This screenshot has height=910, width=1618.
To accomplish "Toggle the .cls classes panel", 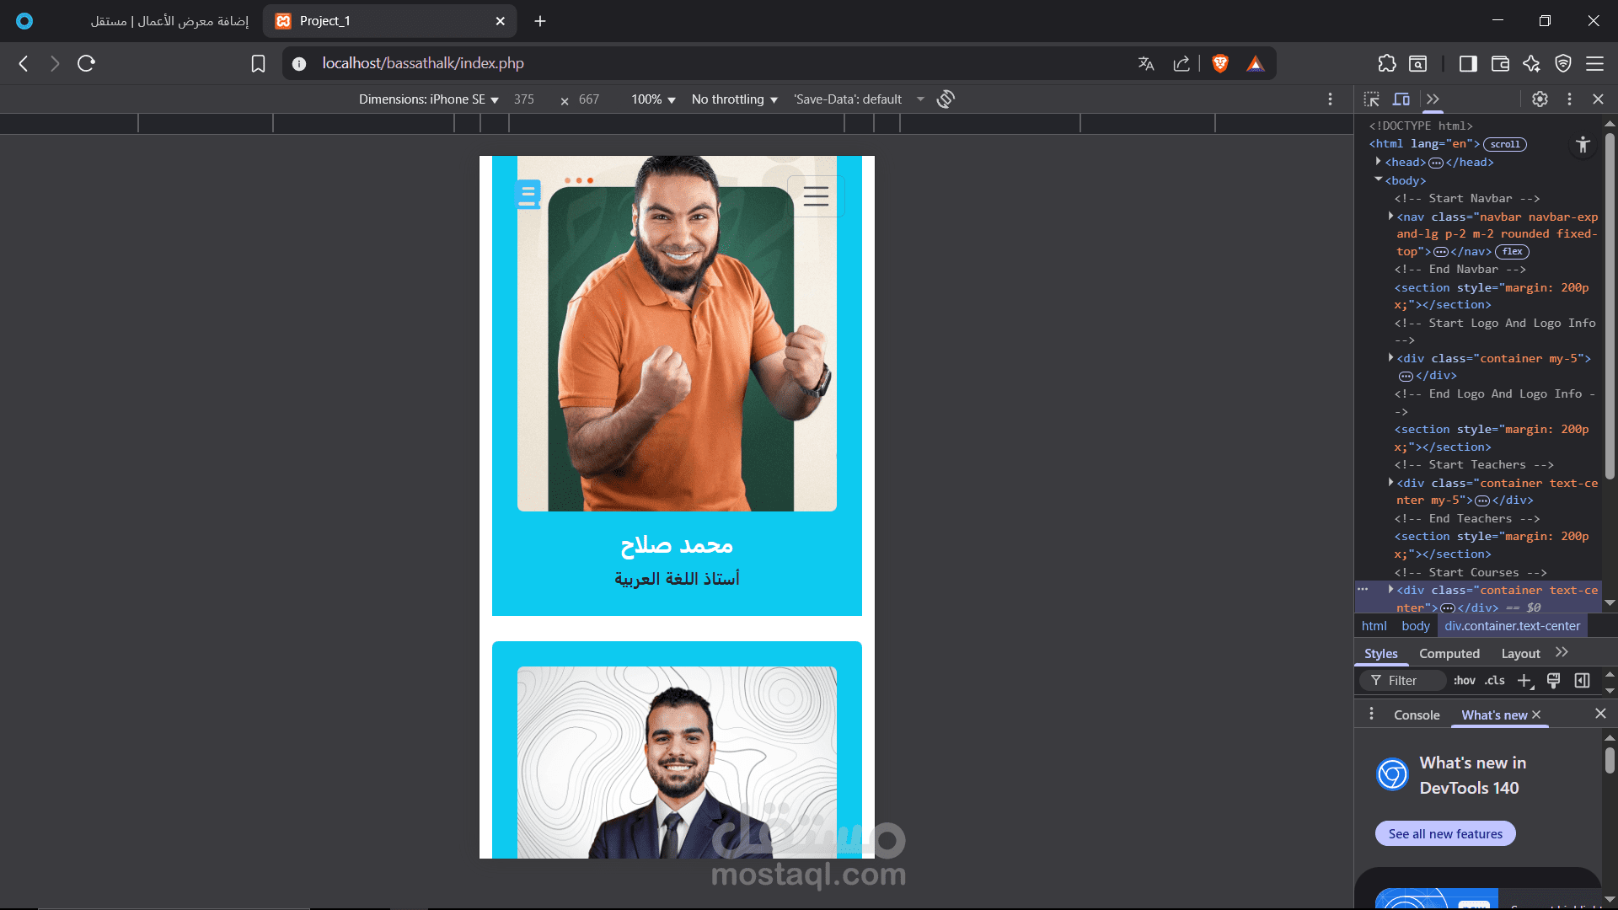I will tap(1495, 681).
